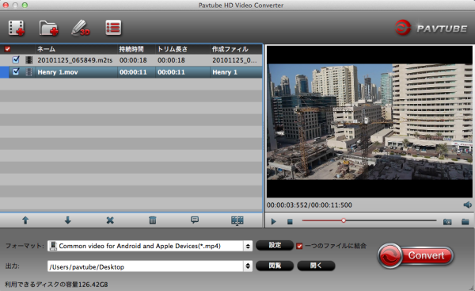Viewport: 475px width, 291px height.
Task: Stop the preview playback
Action: 290,222
